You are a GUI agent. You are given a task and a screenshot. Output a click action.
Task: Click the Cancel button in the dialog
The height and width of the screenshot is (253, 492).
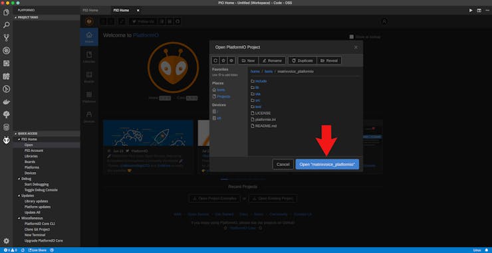coord(283,164)
